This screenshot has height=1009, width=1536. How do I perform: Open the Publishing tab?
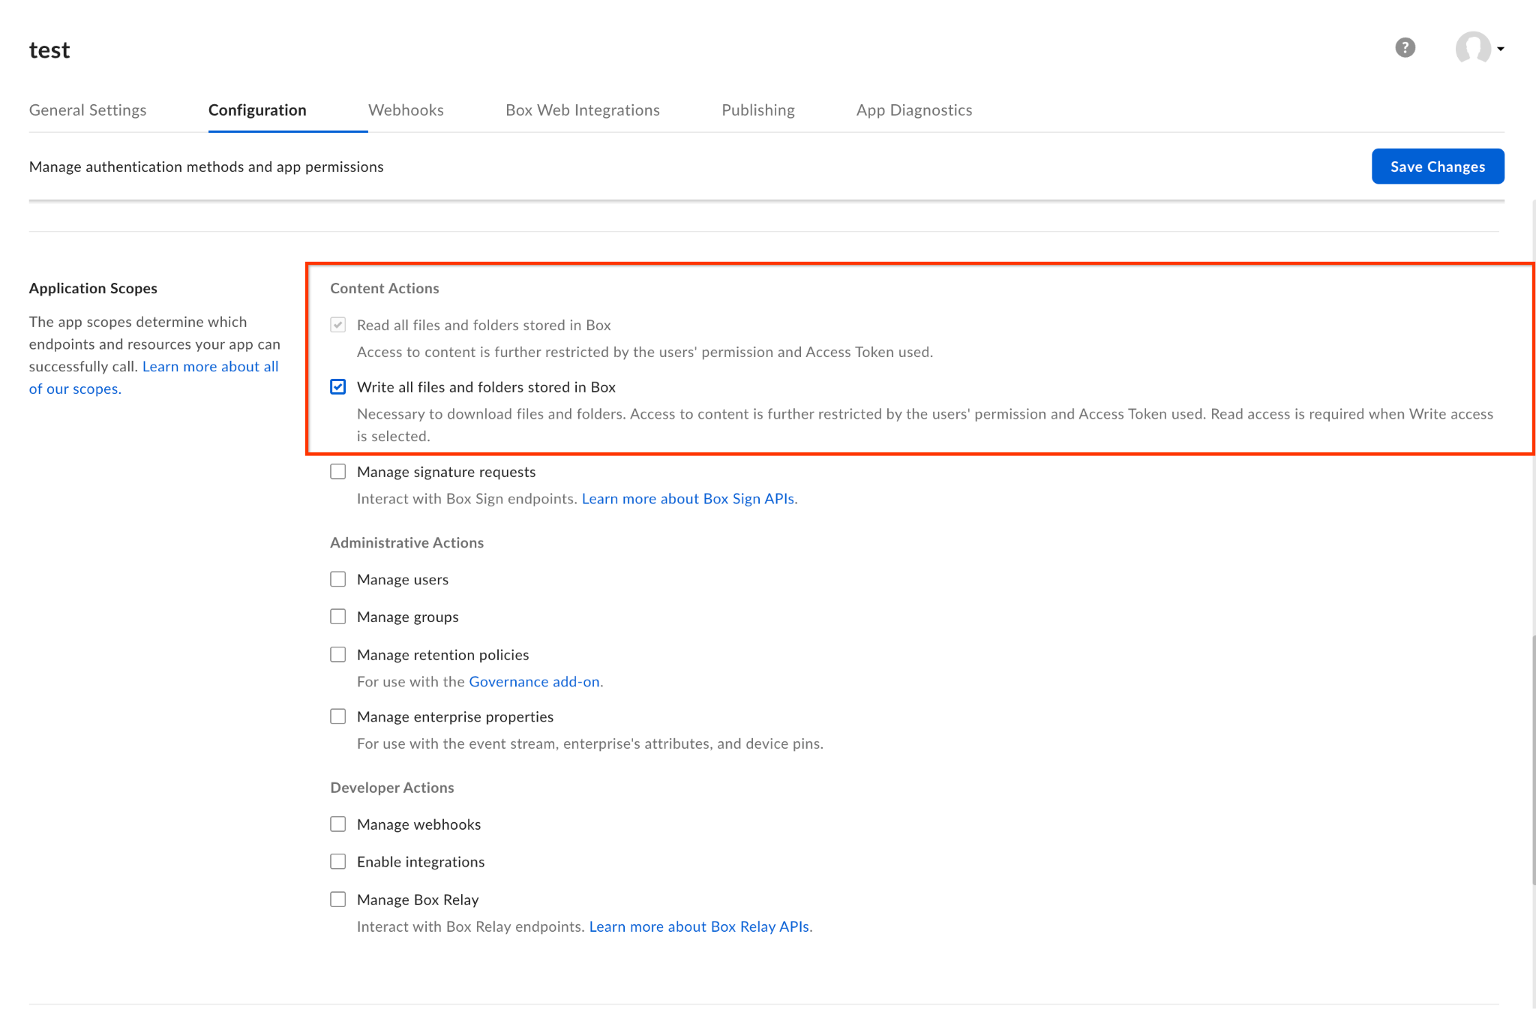(757, 110)
